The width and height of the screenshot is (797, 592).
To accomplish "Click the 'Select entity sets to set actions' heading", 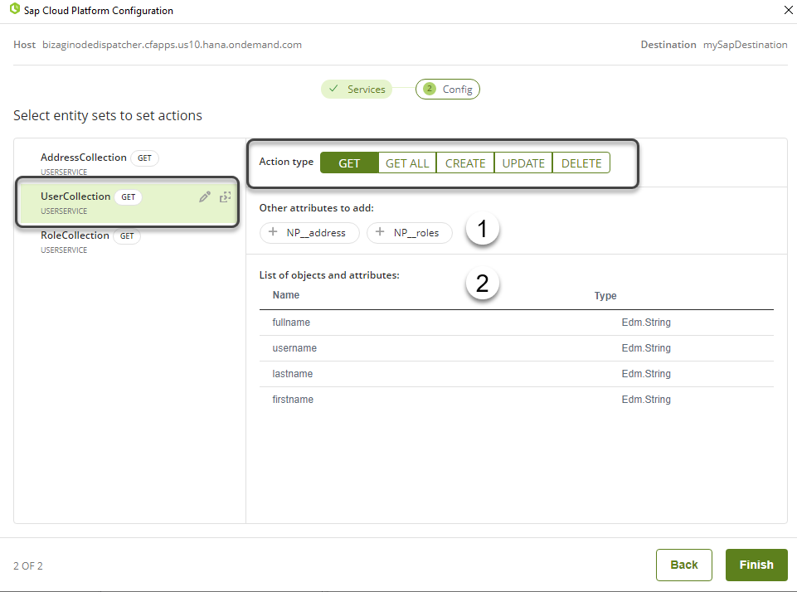I will (108, 116).
